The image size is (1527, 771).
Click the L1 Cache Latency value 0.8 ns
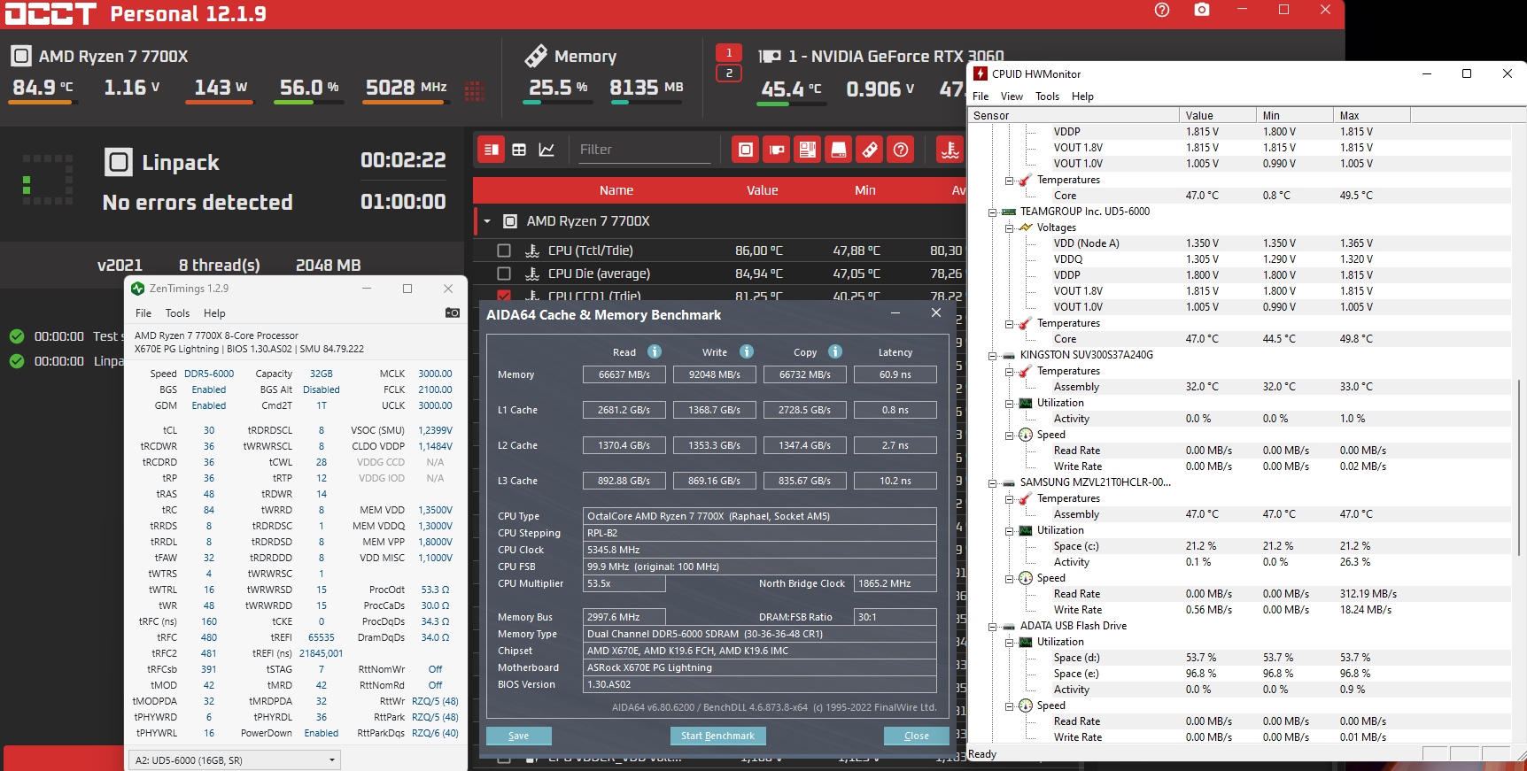pyautogui.click(x=895, y=410)
